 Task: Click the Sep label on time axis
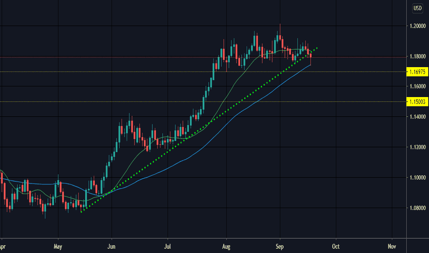[x=279, y=247]
